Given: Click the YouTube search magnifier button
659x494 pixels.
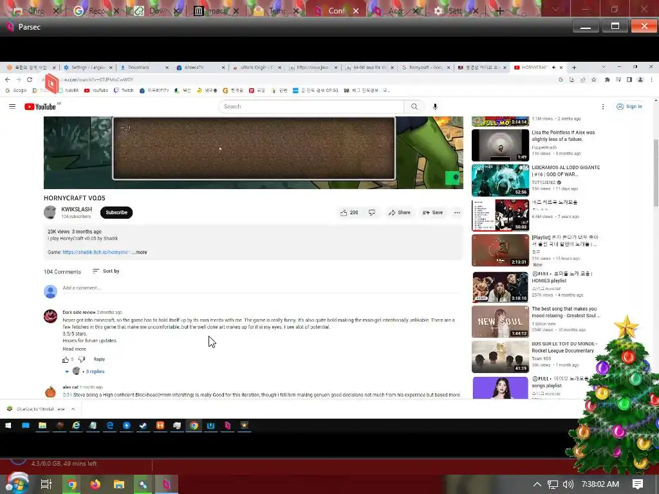Looking at the screenshot, I should (414, 107).
